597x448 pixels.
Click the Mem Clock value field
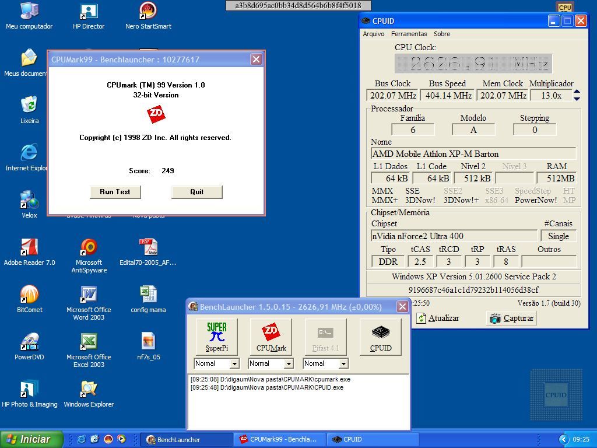coord(503,95)
